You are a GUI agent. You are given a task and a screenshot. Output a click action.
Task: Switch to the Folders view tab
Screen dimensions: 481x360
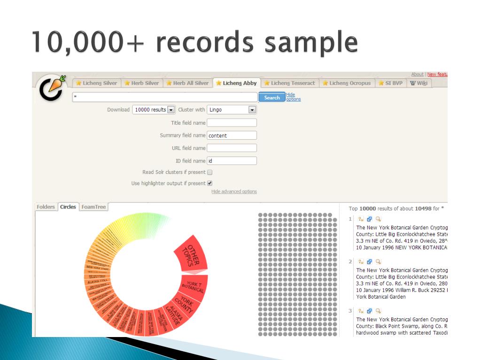click(x=46, y=207)
